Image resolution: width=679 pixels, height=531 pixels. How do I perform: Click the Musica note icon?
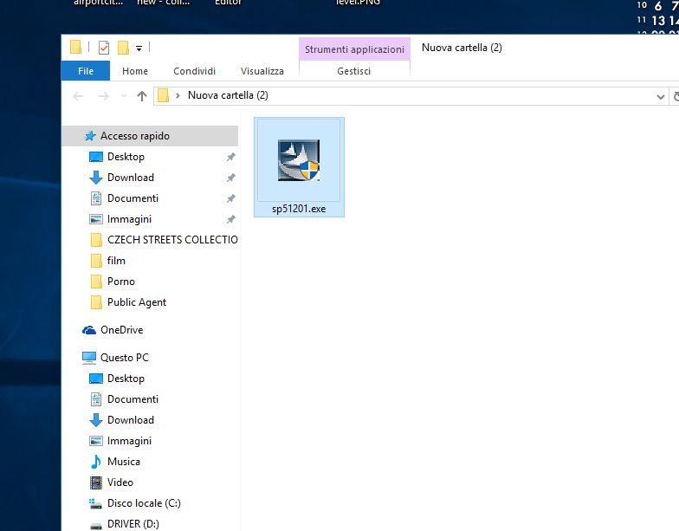coord(95,462)
